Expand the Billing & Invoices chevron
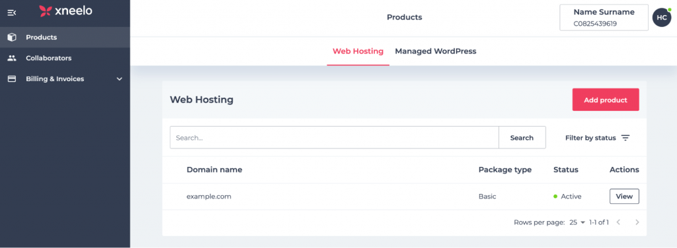677x248 pixels. click(x=120, y=79)
